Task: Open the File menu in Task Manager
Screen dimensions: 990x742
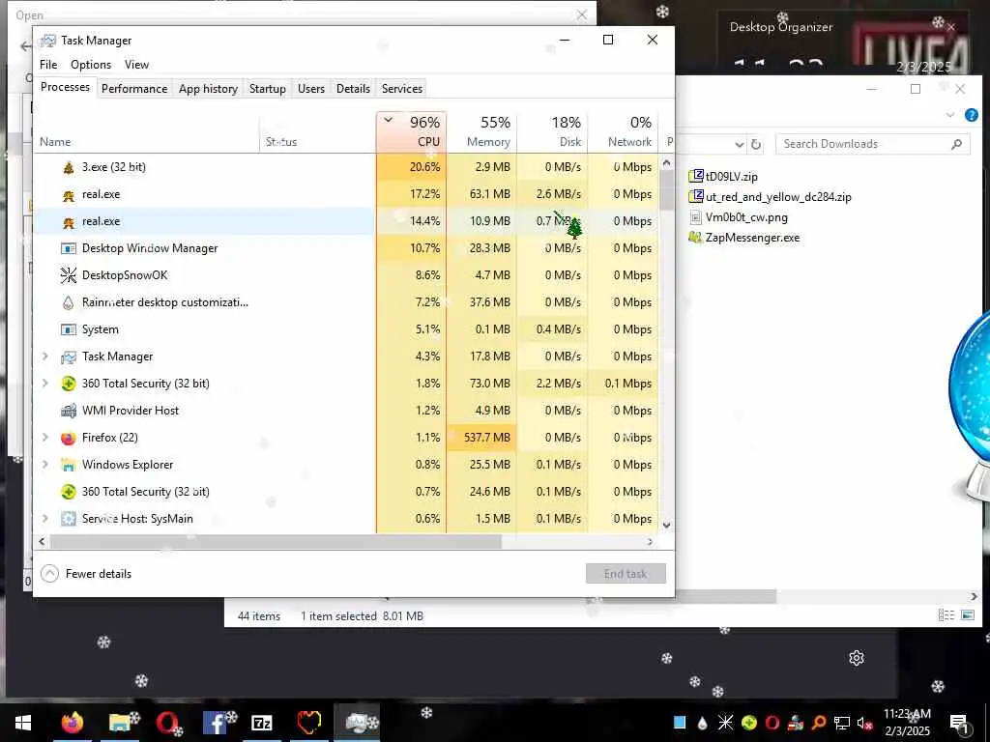Action: (x=48, y=65)
